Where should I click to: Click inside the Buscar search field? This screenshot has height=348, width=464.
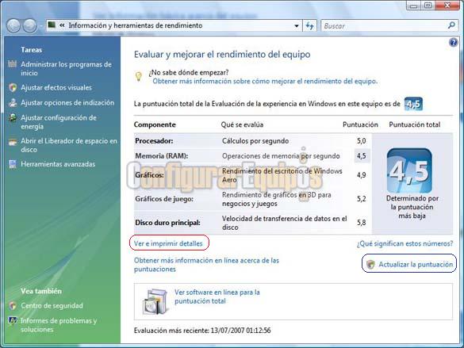pyautogui.click(x=385, y=26)
